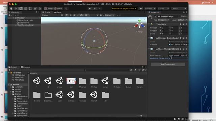Image resolution: width=216 pixels, height=121 pixels.
Task: Toggle the 2D scene view mode
Action: tap(62, 15)
